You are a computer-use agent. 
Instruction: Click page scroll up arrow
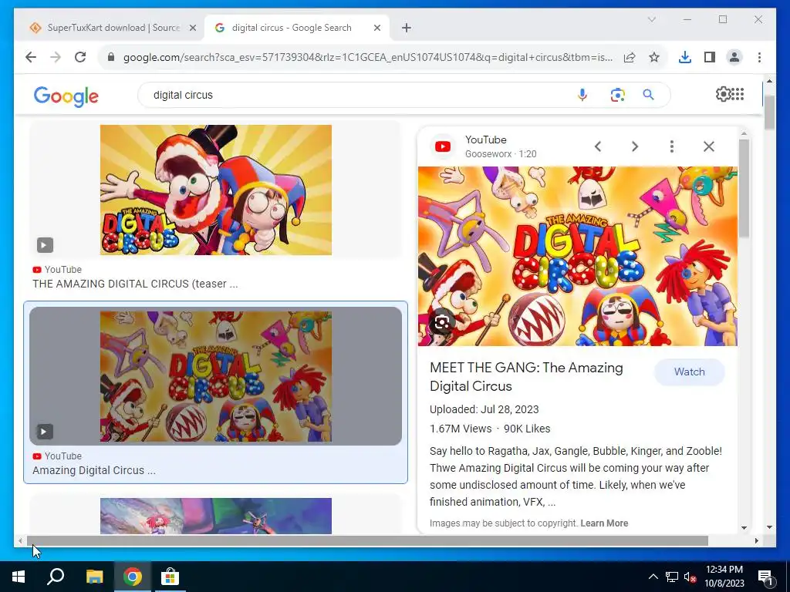(x=769, y=80)
